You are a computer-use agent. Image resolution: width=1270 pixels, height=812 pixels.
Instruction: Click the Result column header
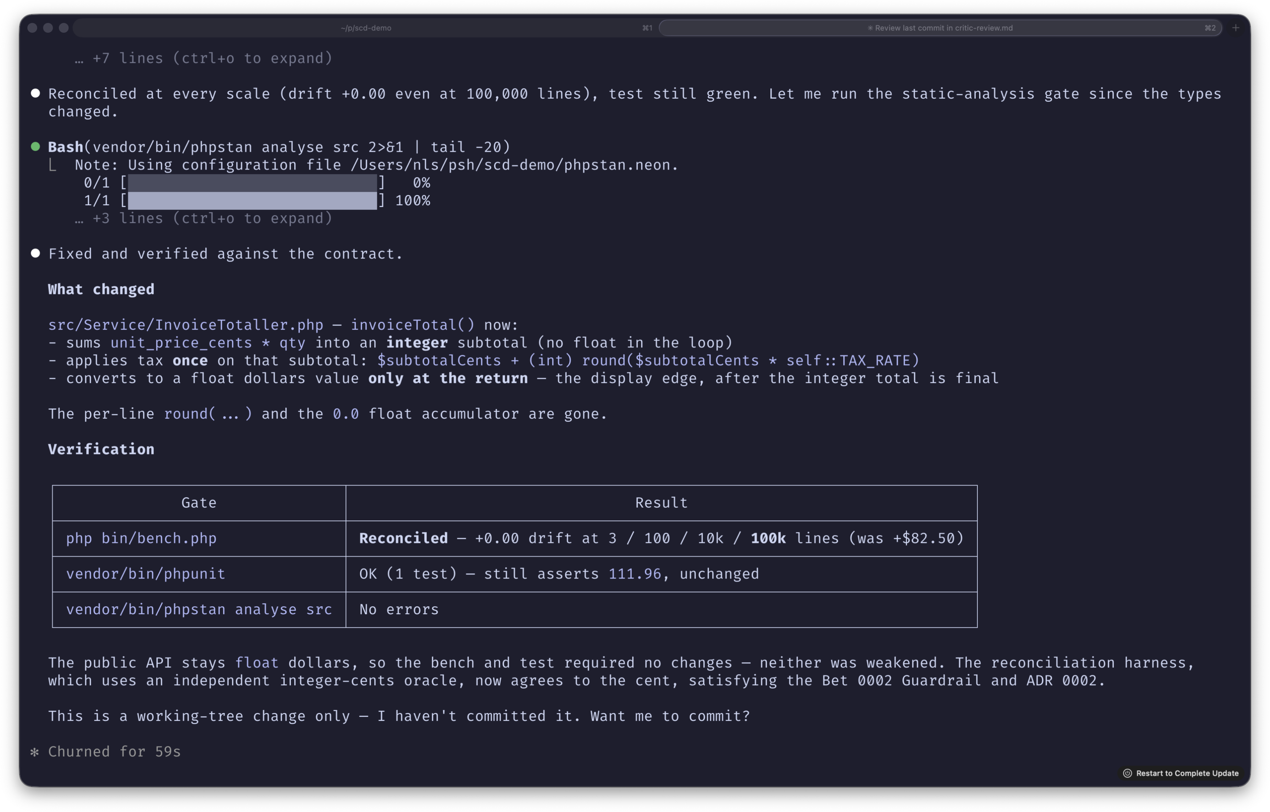point(661,503)
